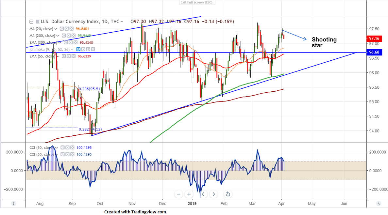The width and height of the screenshot is (388, 215).
Task: Open Ichimoku source code braces icon
Action: [88, 49]
